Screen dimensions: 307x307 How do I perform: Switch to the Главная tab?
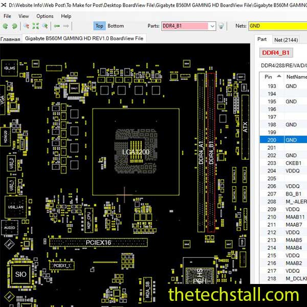(x=10, y=39)
